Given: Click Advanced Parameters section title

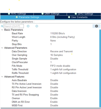Looking at the screenshot, I should 16,48.
